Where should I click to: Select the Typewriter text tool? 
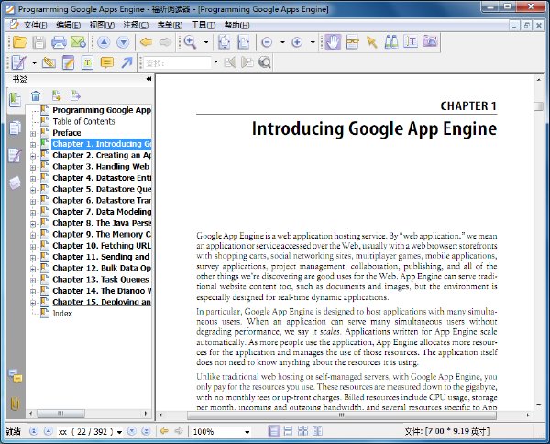coord(411,42)
